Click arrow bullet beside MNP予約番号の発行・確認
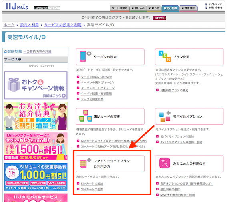 157,195
